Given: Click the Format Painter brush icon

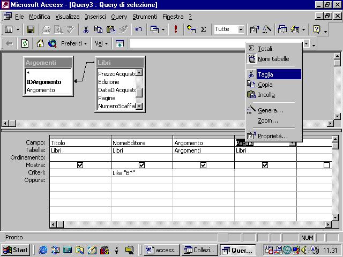Looking at the screenshot, I should [123, 29].
